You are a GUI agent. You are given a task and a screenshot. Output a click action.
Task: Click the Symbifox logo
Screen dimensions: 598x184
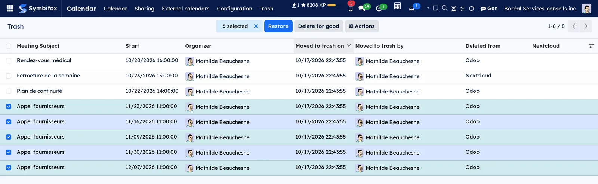pos(38,8)
